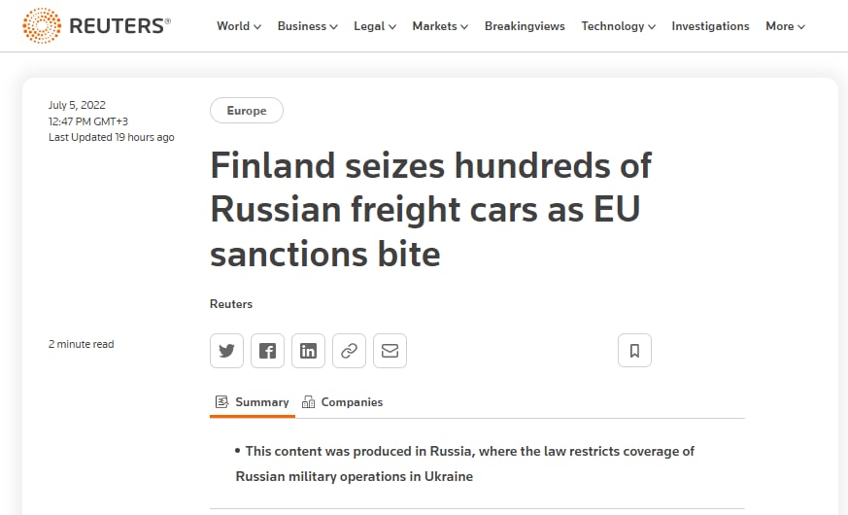Image resolution: width=848 pixels, height=515 pixels.
Task: Share the article on LinkedIn
Action: [308, 351]
